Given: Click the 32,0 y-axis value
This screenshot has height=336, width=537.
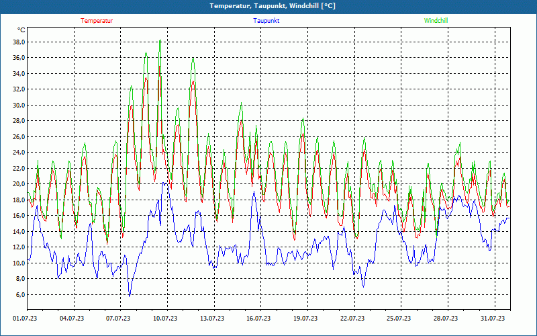Looking at the screenshot, I should [19, 89].
